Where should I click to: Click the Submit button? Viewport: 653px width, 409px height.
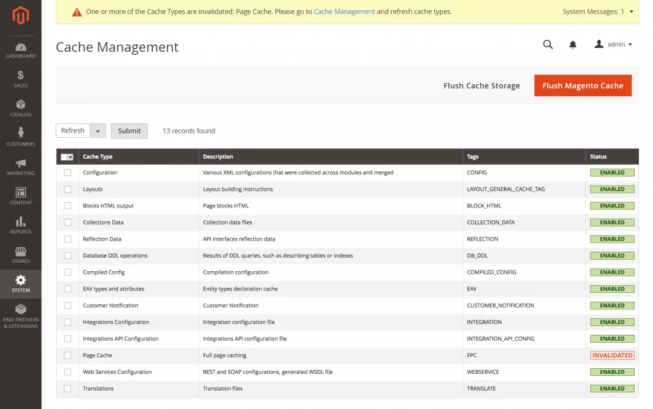(x=129, y=131)
